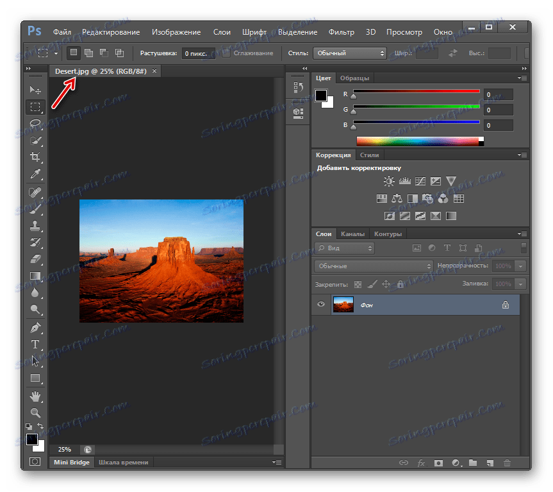Toggle the Сглаживание checkbox

click(x=226, y=53)
